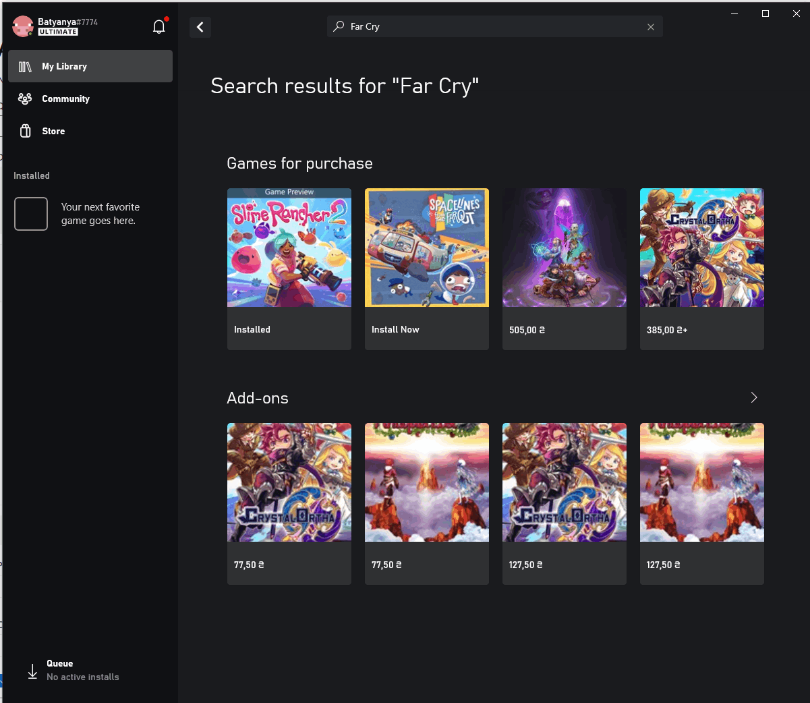This screenshot has height=703, width=810.
Task: Expand Add-ons with the right chevron
Action: [754, 397]
